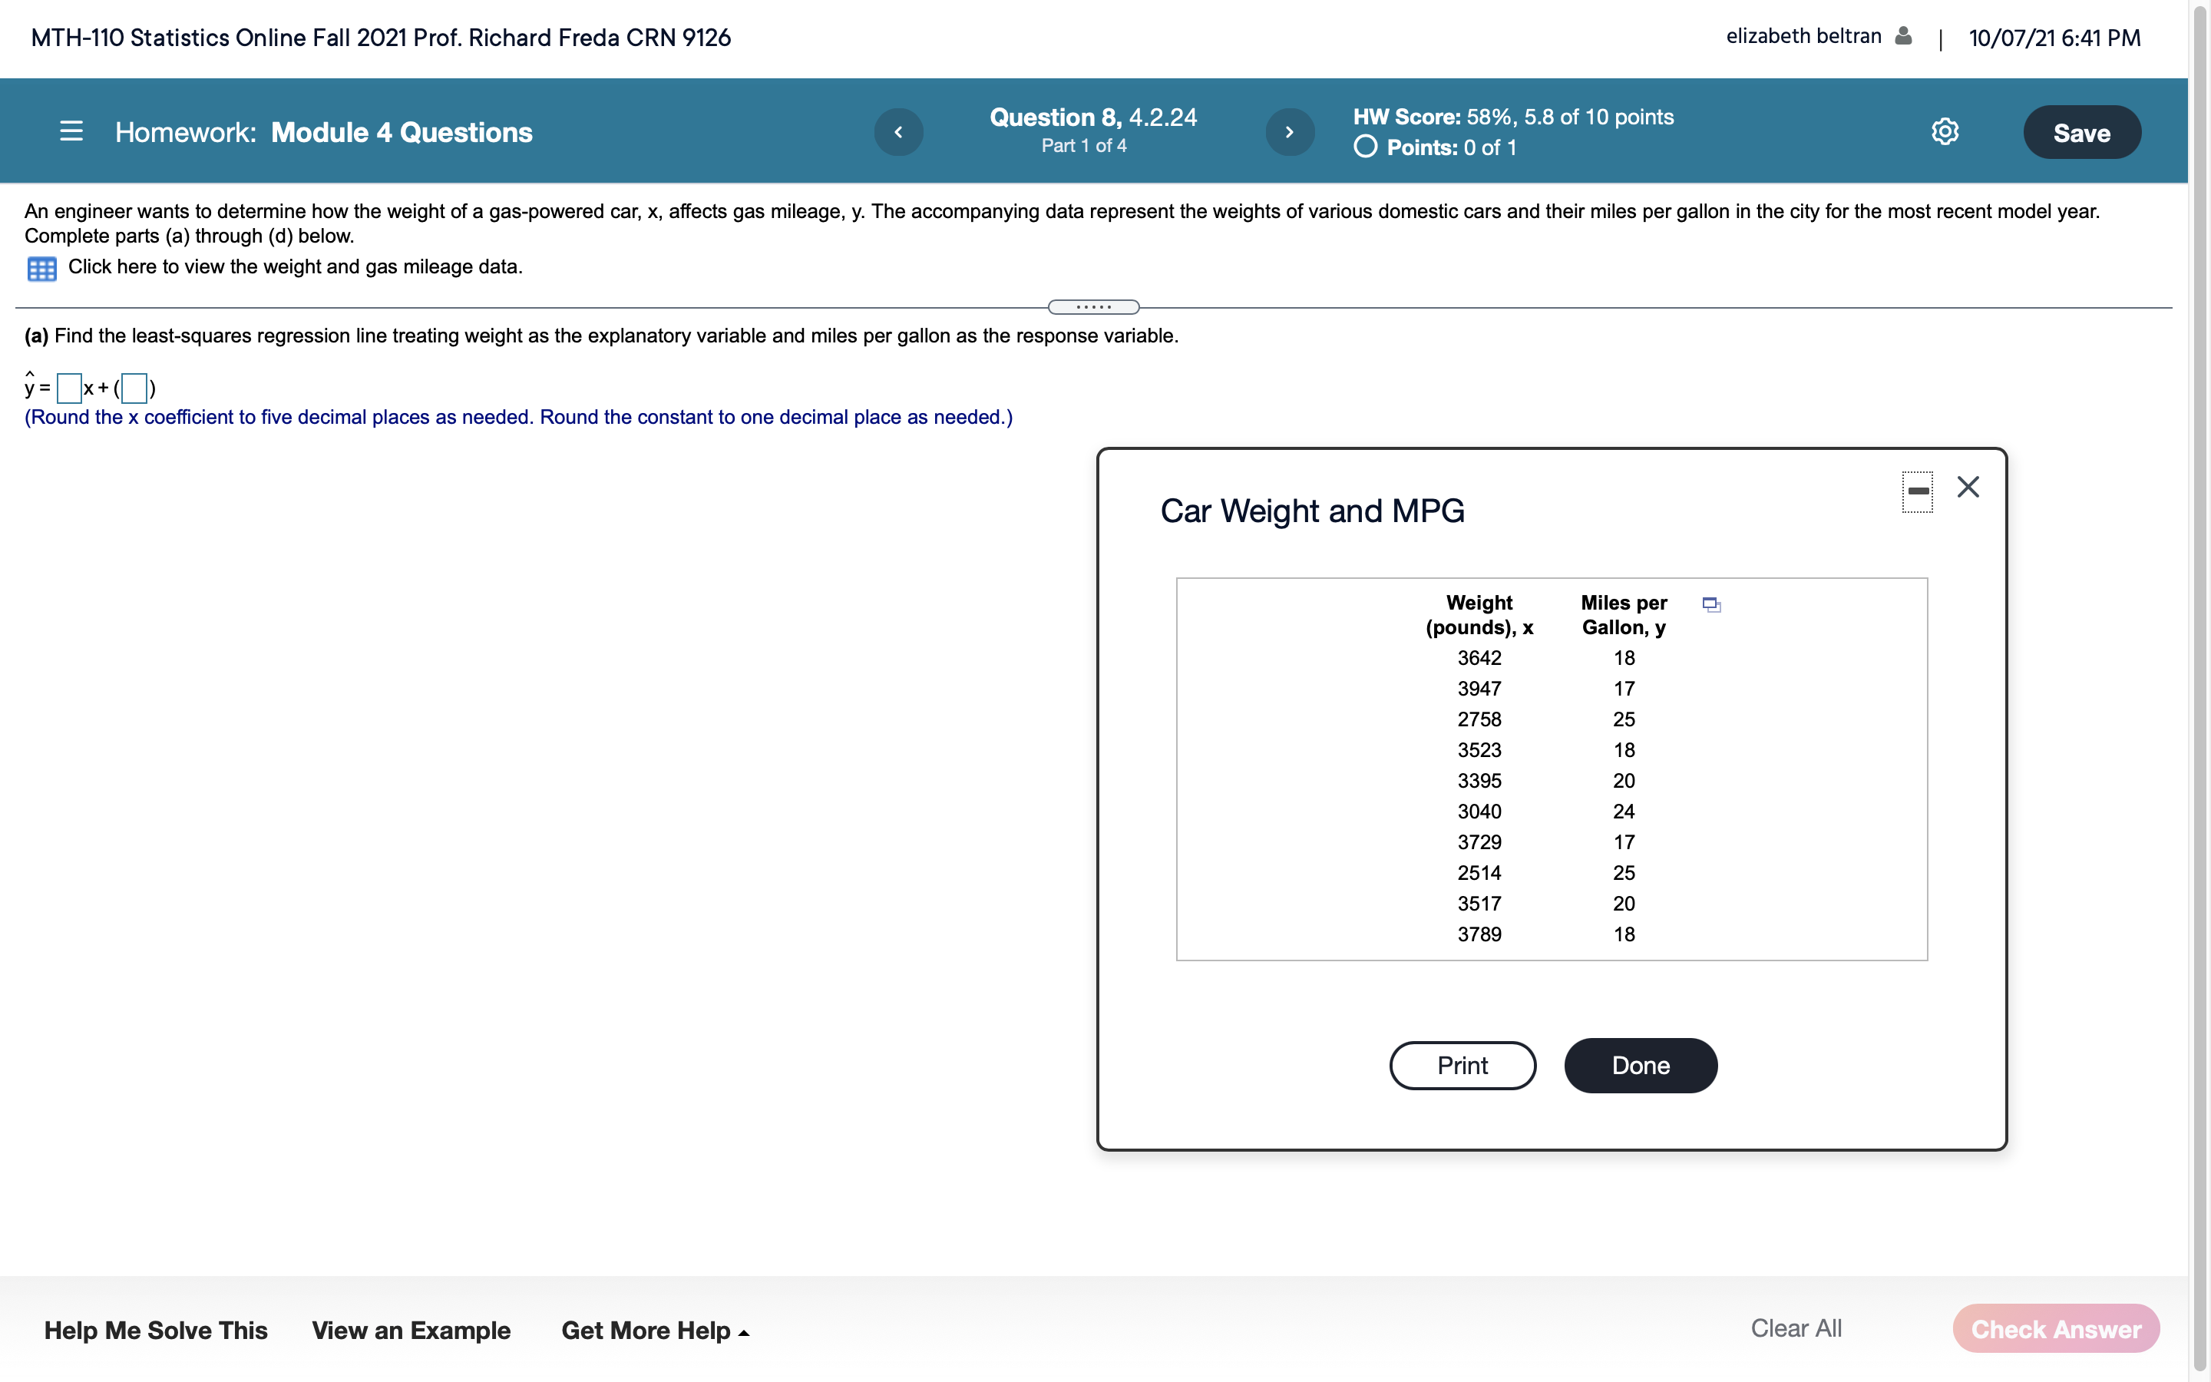Click the user profile icon by elizabeth beltran
The height and width of the screenshot is (1382, 2211).
tap(1903, 37)
